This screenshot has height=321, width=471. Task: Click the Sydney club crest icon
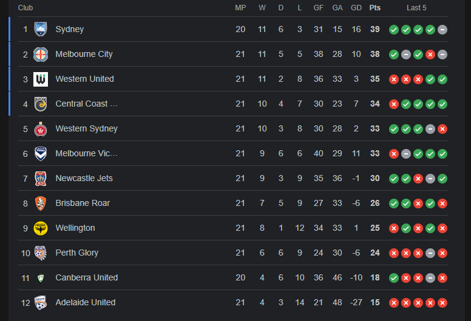(x=41, y=29)
